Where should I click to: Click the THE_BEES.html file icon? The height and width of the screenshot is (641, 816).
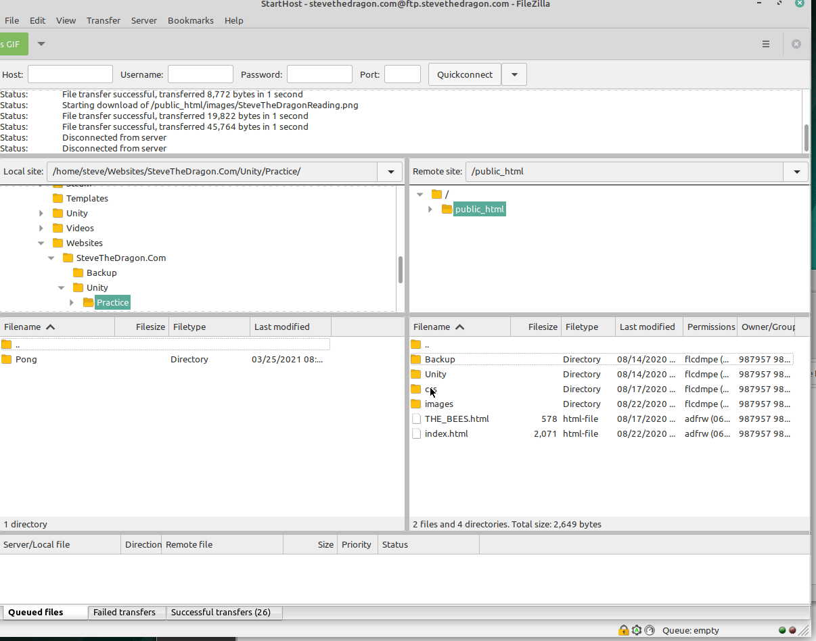tap(416, 419)
